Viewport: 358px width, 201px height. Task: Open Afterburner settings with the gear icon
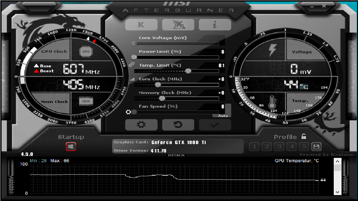click(x=141, y=124)
